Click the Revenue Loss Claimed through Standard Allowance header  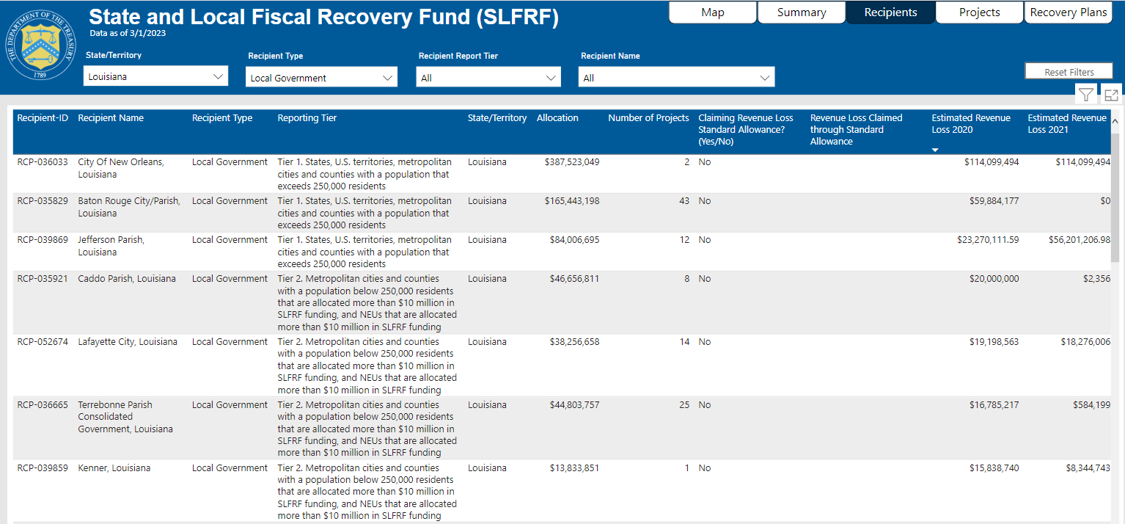coord(856,129)
